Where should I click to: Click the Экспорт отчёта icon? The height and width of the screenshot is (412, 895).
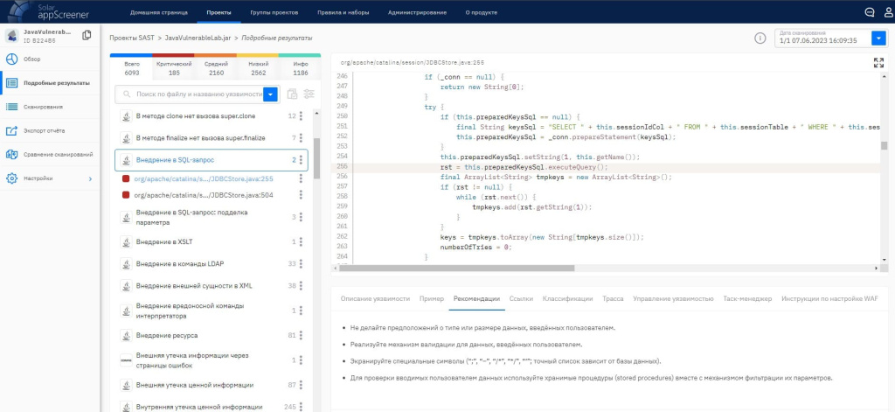(x=11, y=131)
